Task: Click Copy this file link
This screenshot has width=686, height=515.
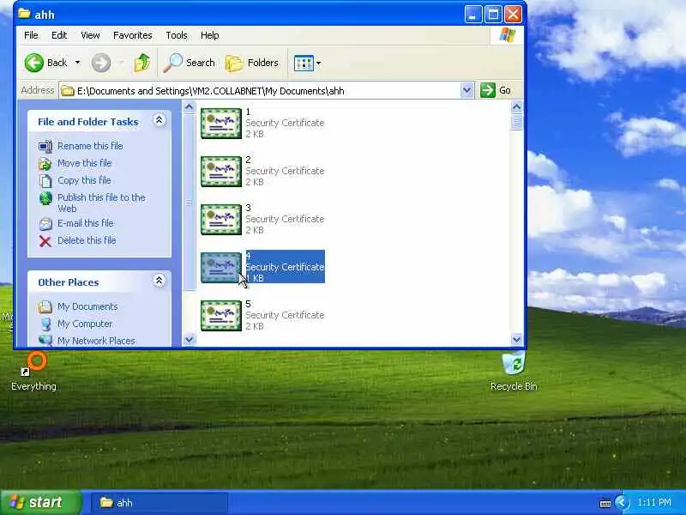Action: (x=84, y=180)
